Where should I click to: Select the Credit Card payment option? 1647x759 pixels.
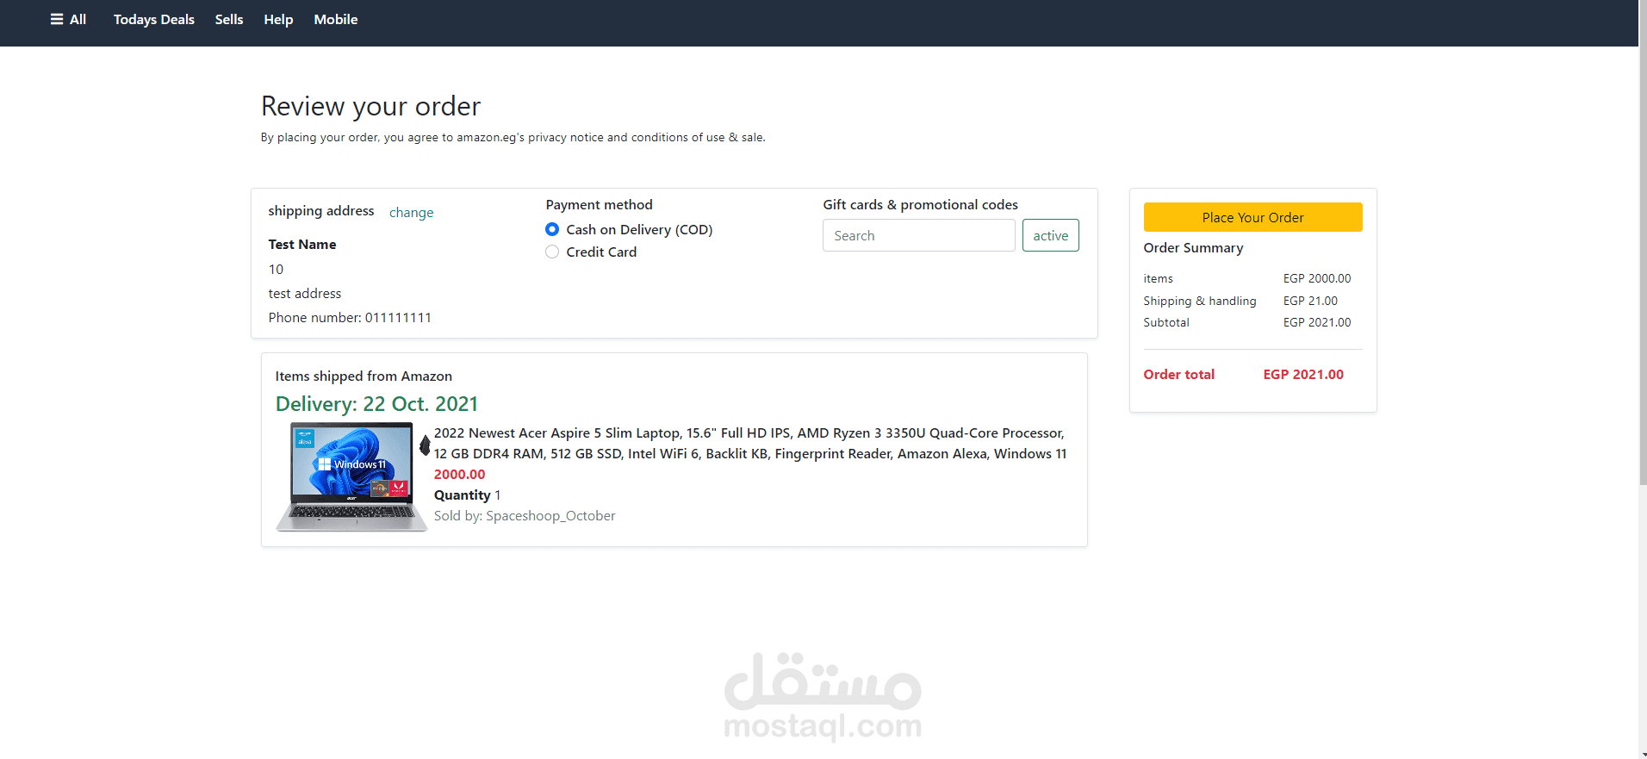(x=552, y=252)
